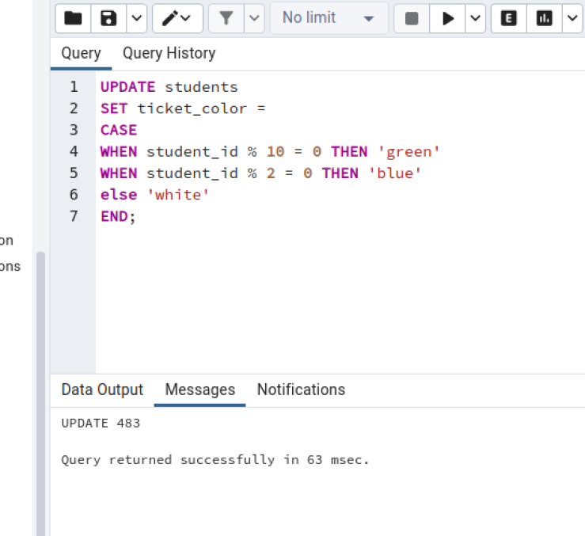
Task: Click the END; statement on line 7
Action: (118, 216)
